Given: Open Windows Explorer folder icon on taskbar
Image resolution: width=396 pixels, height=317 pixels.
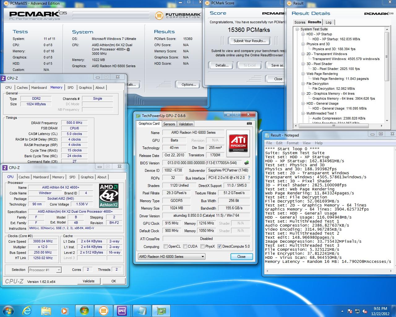Looking at the screenshot, I should pos(46,310).
